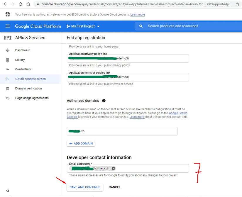Click the Credentials key icon
The height and width of the screenshot is (197, 242).
tap(8, 69)
